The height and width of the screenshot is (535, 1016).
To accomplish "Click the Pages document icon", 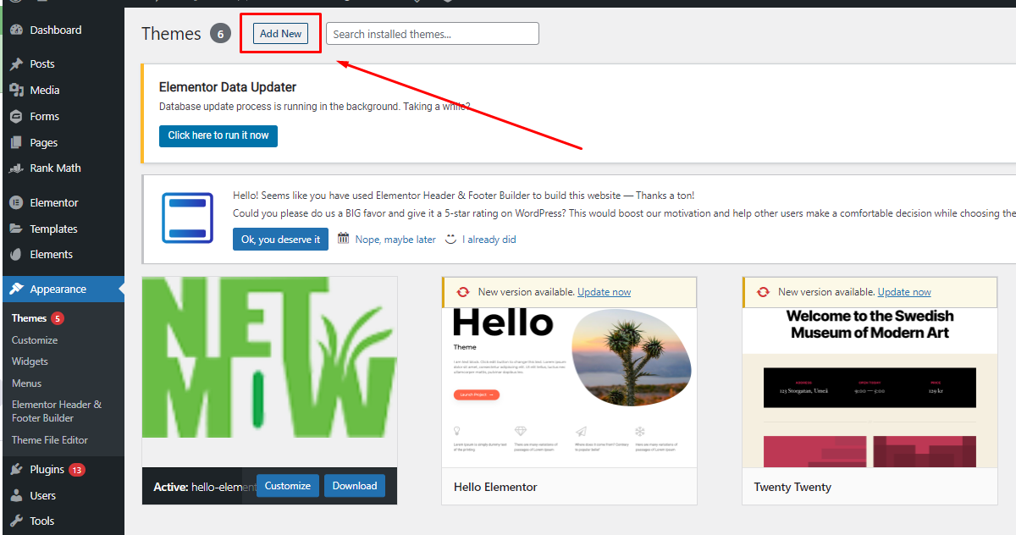I will tap(16, 142).
